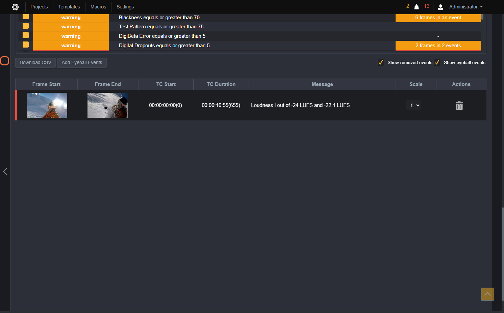Click the TC Duration column header

coord(221,84)
